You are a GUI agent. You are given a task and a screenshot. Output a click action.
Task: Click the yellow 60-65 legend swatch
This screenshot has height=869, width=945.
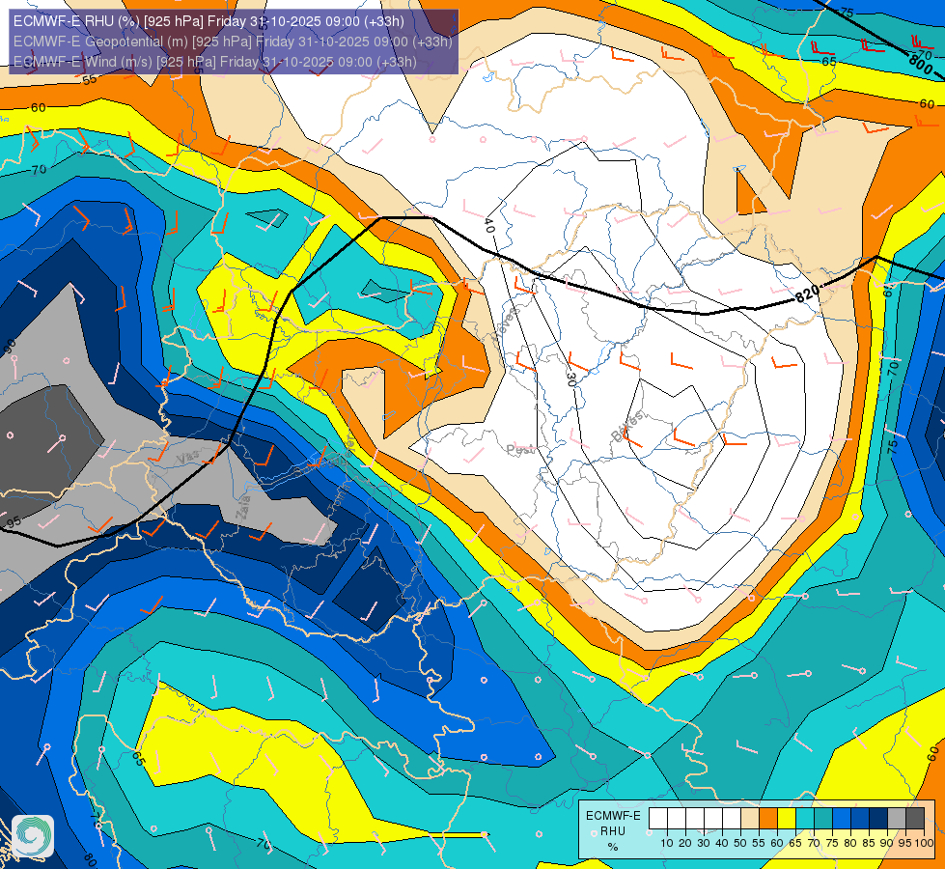coord(787,819)
